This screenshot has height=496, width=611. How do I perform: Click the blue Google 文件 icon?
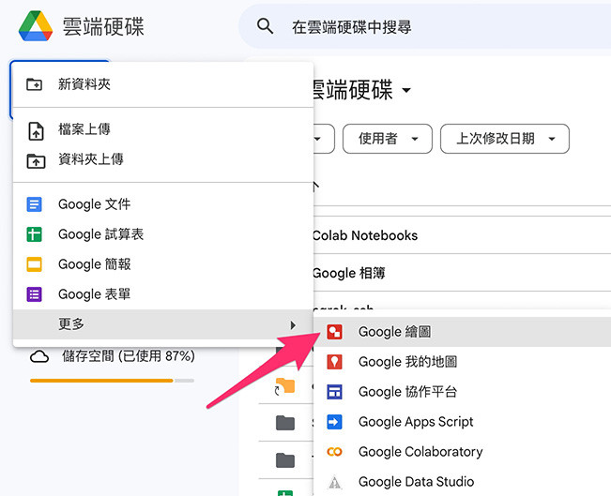pos(35,204)
